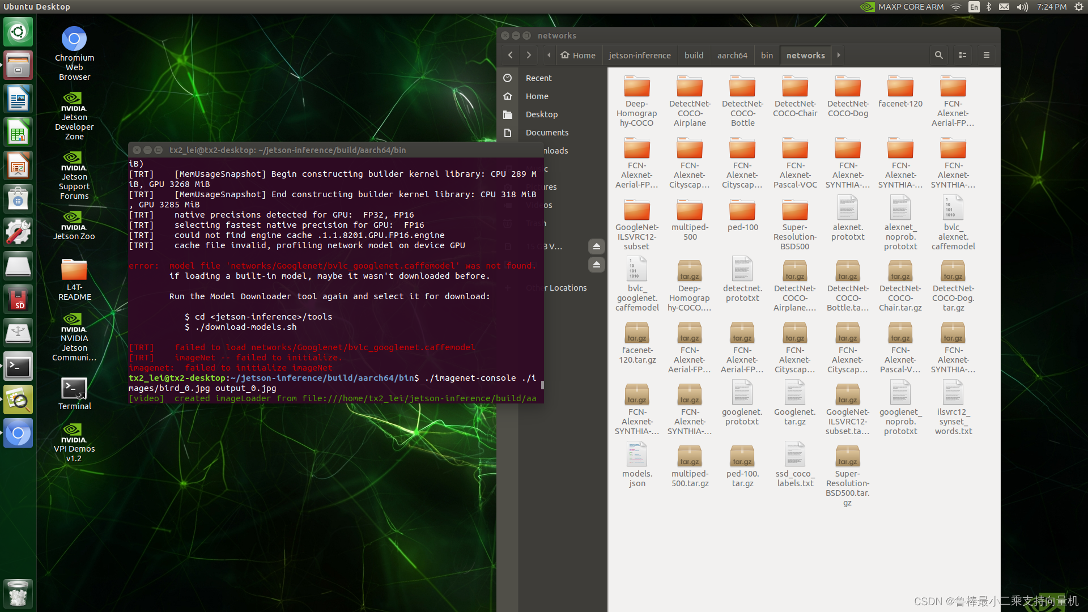Select the aarch64 breadcrumb

tap(732, 55)
